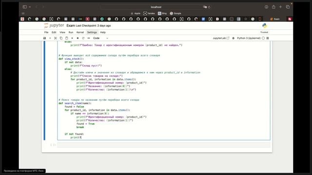This screenshot has height=175, width=312.
Task: Click the Last Checkpoint: 2 days ago text
Action: pyautogui.click(x=93, y=26)
